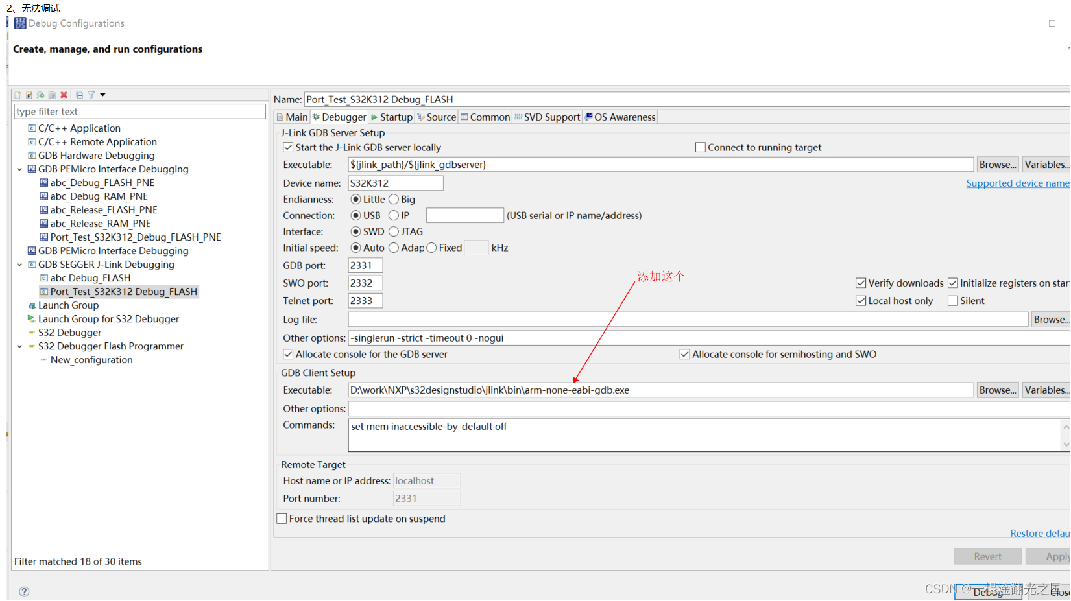Open the filter dropdown arrow in toolbar
This screenshot has height=601, width=1071.
(102, 95)
